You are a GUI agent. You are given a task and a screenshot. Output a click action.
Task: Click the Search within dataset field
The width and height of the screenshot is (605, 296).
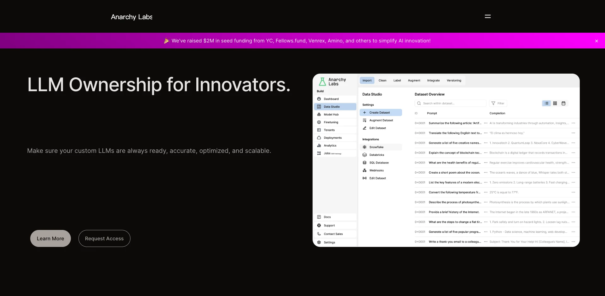tap(450, 103)
